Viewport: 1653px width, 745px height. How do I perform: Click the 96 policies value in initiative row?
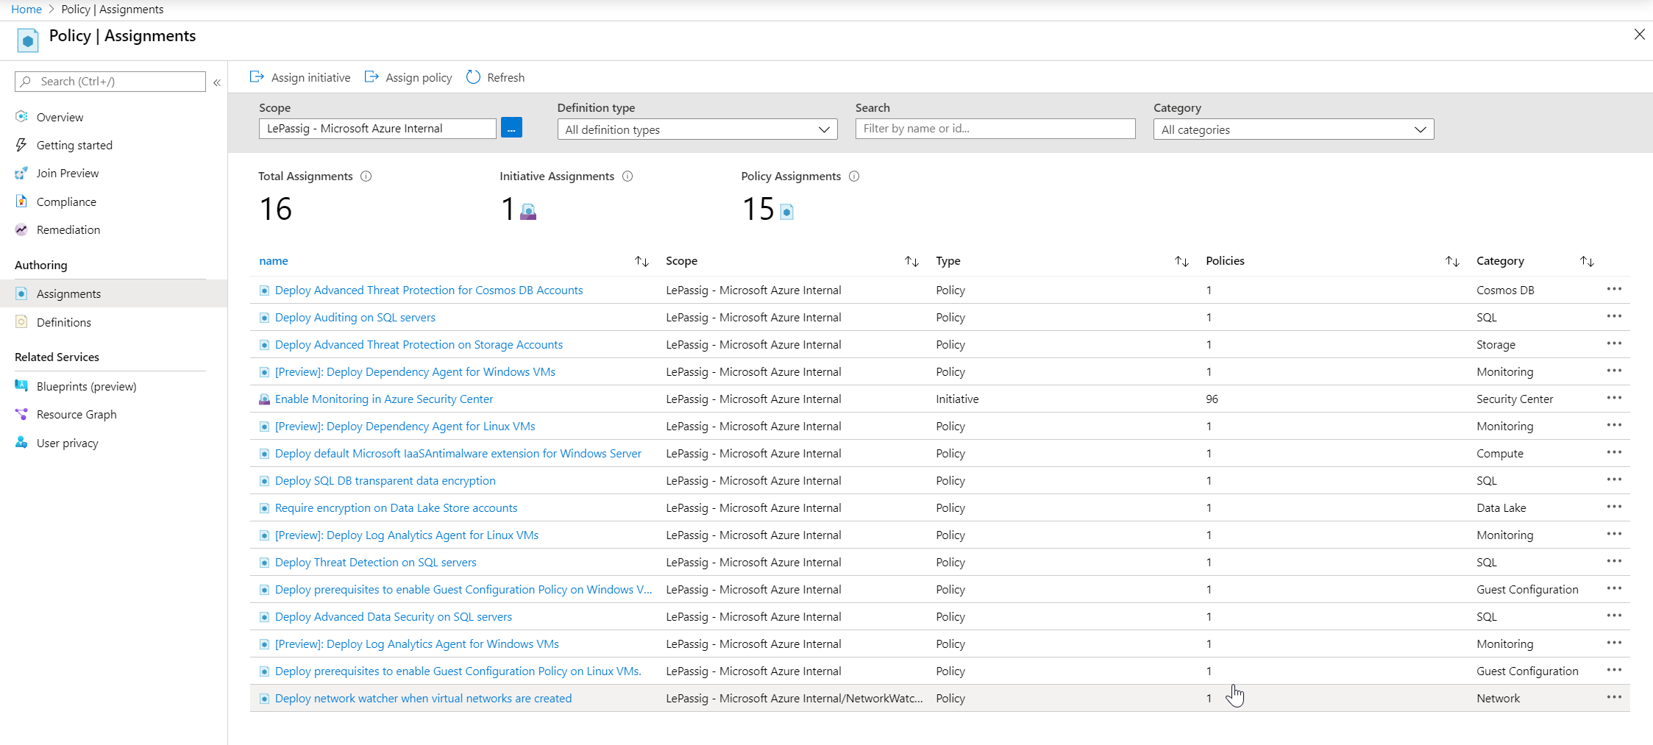coord(1212,399)
